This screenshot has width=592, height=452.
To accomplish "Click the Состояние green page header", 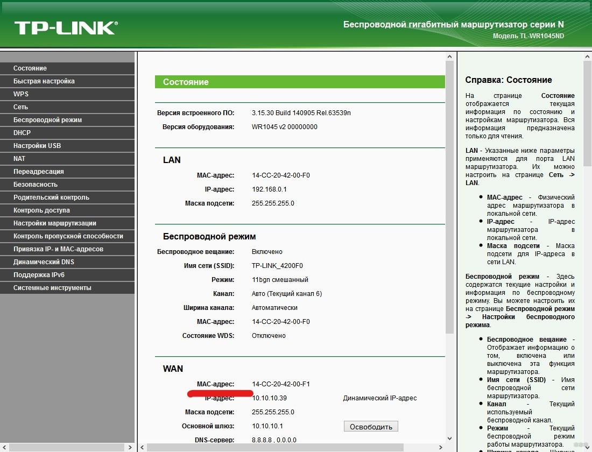I will point(300,82).
